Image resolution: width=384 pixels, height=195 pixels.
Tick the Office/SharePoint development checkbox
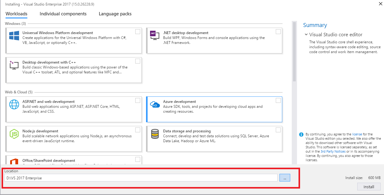tap(138, 159)
